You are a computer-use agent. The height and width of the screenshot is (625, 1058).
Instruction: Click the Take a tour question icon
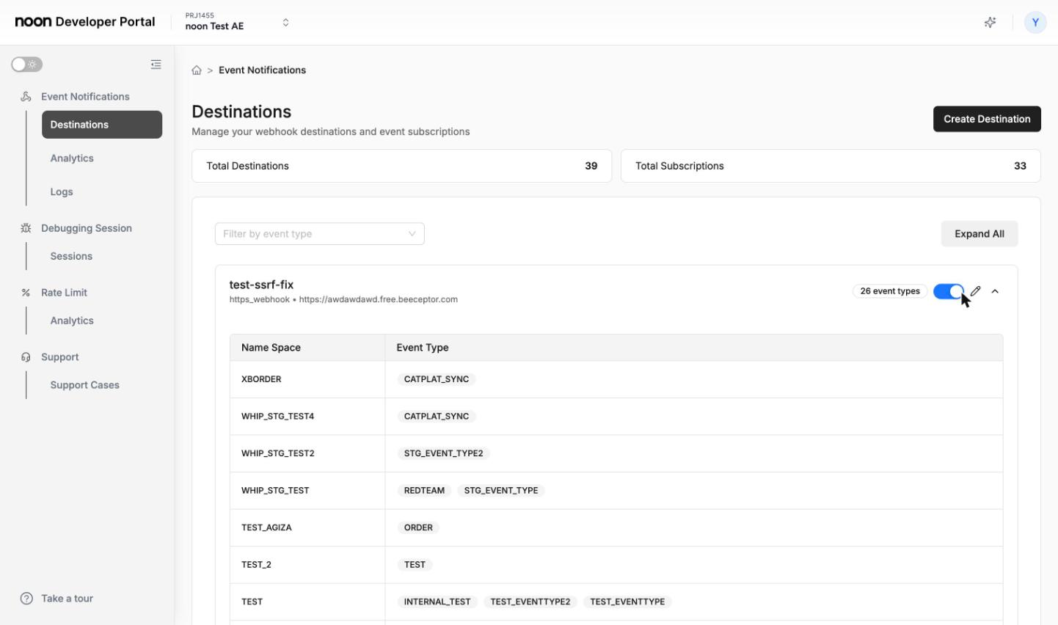(x=26, y=599)
